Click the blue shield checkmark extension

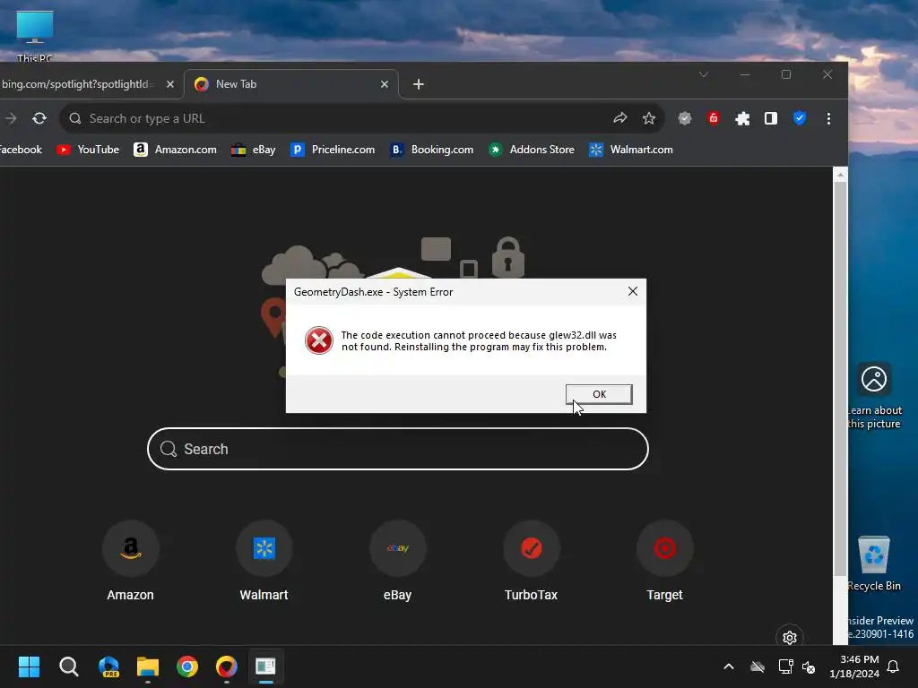800,119
